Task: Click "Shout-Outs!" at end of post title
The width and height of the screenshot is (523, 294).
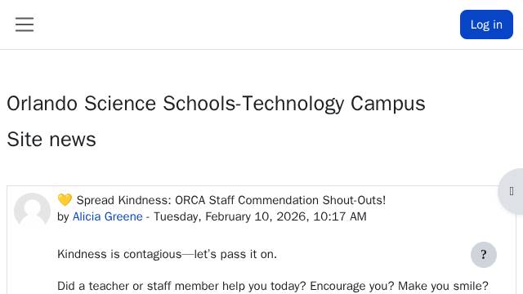Action: point(354,200)
